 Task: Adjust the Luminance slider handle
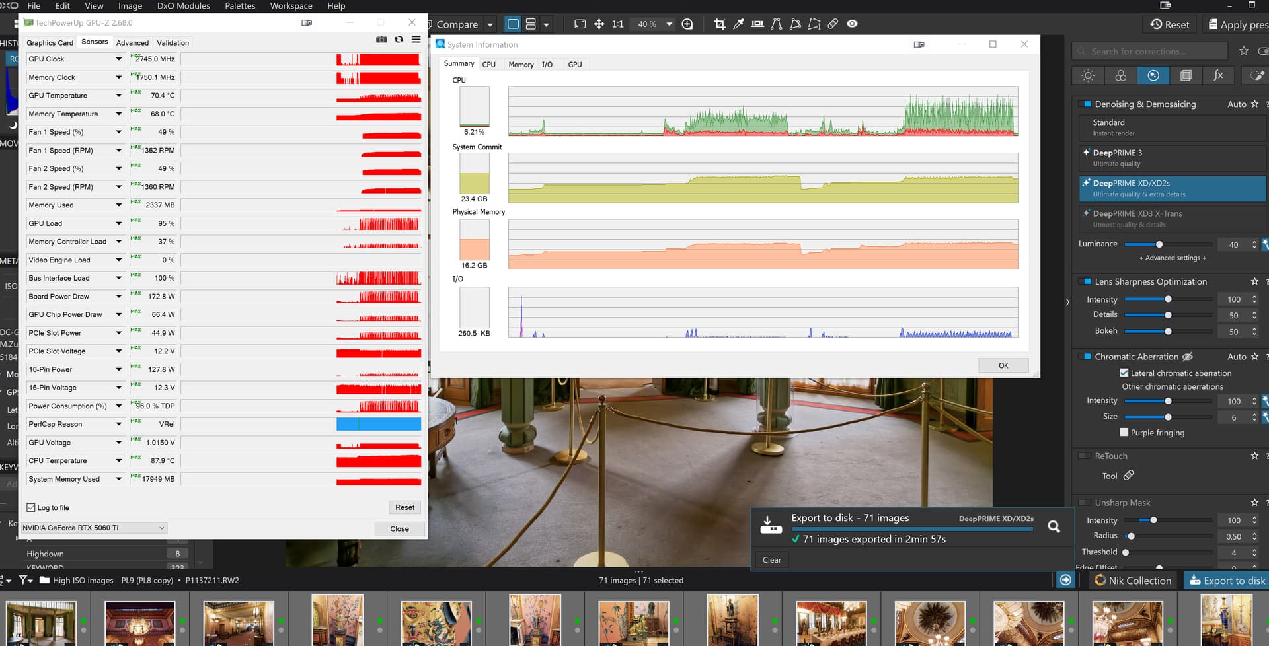(1159, 244)
